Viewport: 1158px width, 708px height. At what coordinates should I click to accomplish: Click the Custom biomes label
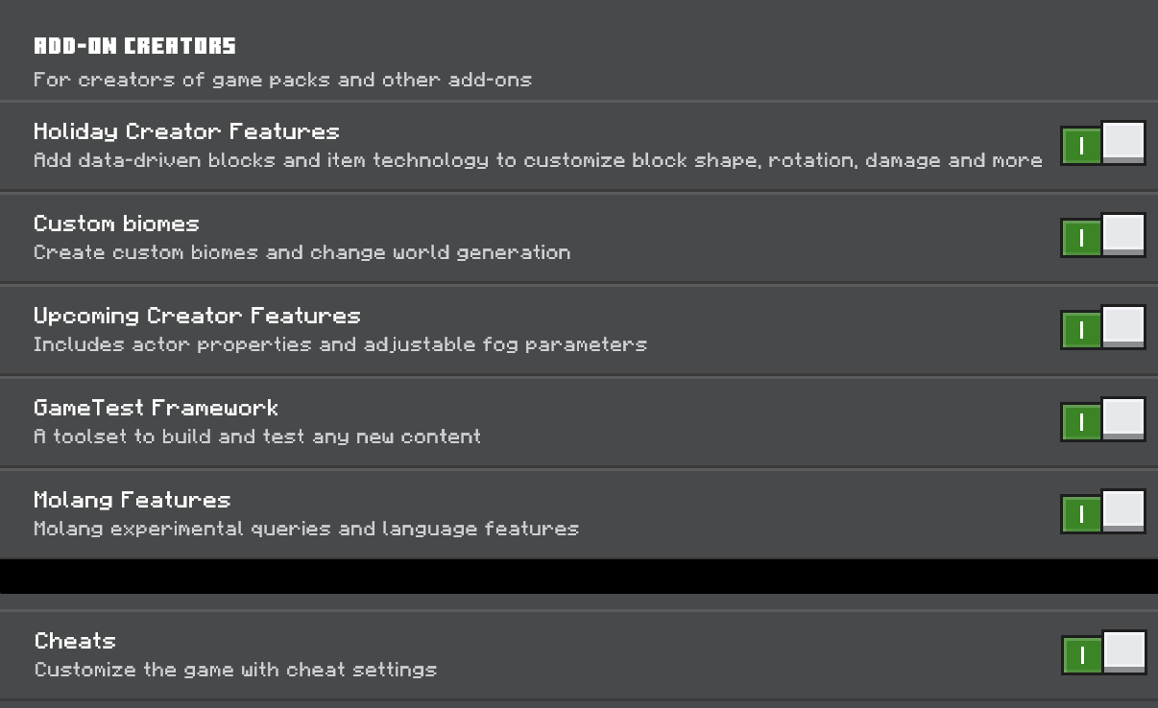click(x=116, y=224)
